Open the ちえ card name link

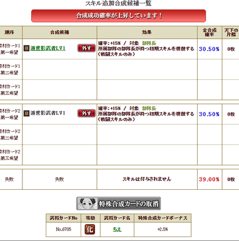point(117,229)
